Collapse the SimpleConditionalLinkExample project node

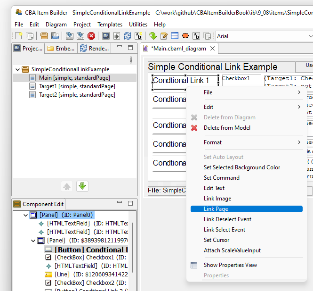17,69
